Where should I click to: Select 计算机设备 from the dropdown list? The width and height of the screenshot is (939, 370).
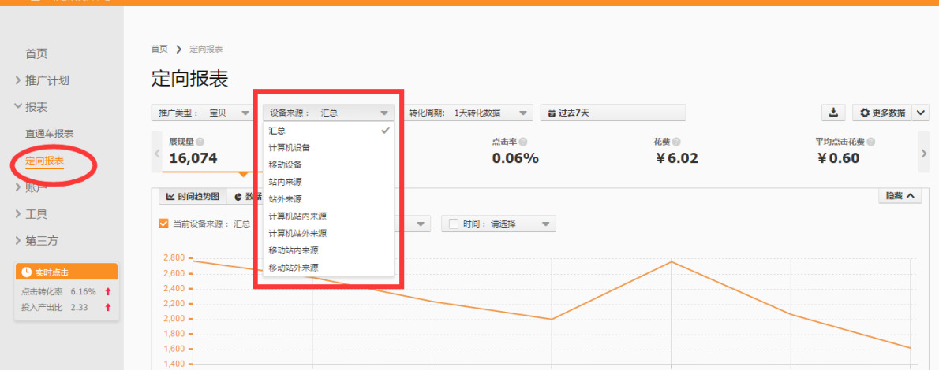[328, 147]
